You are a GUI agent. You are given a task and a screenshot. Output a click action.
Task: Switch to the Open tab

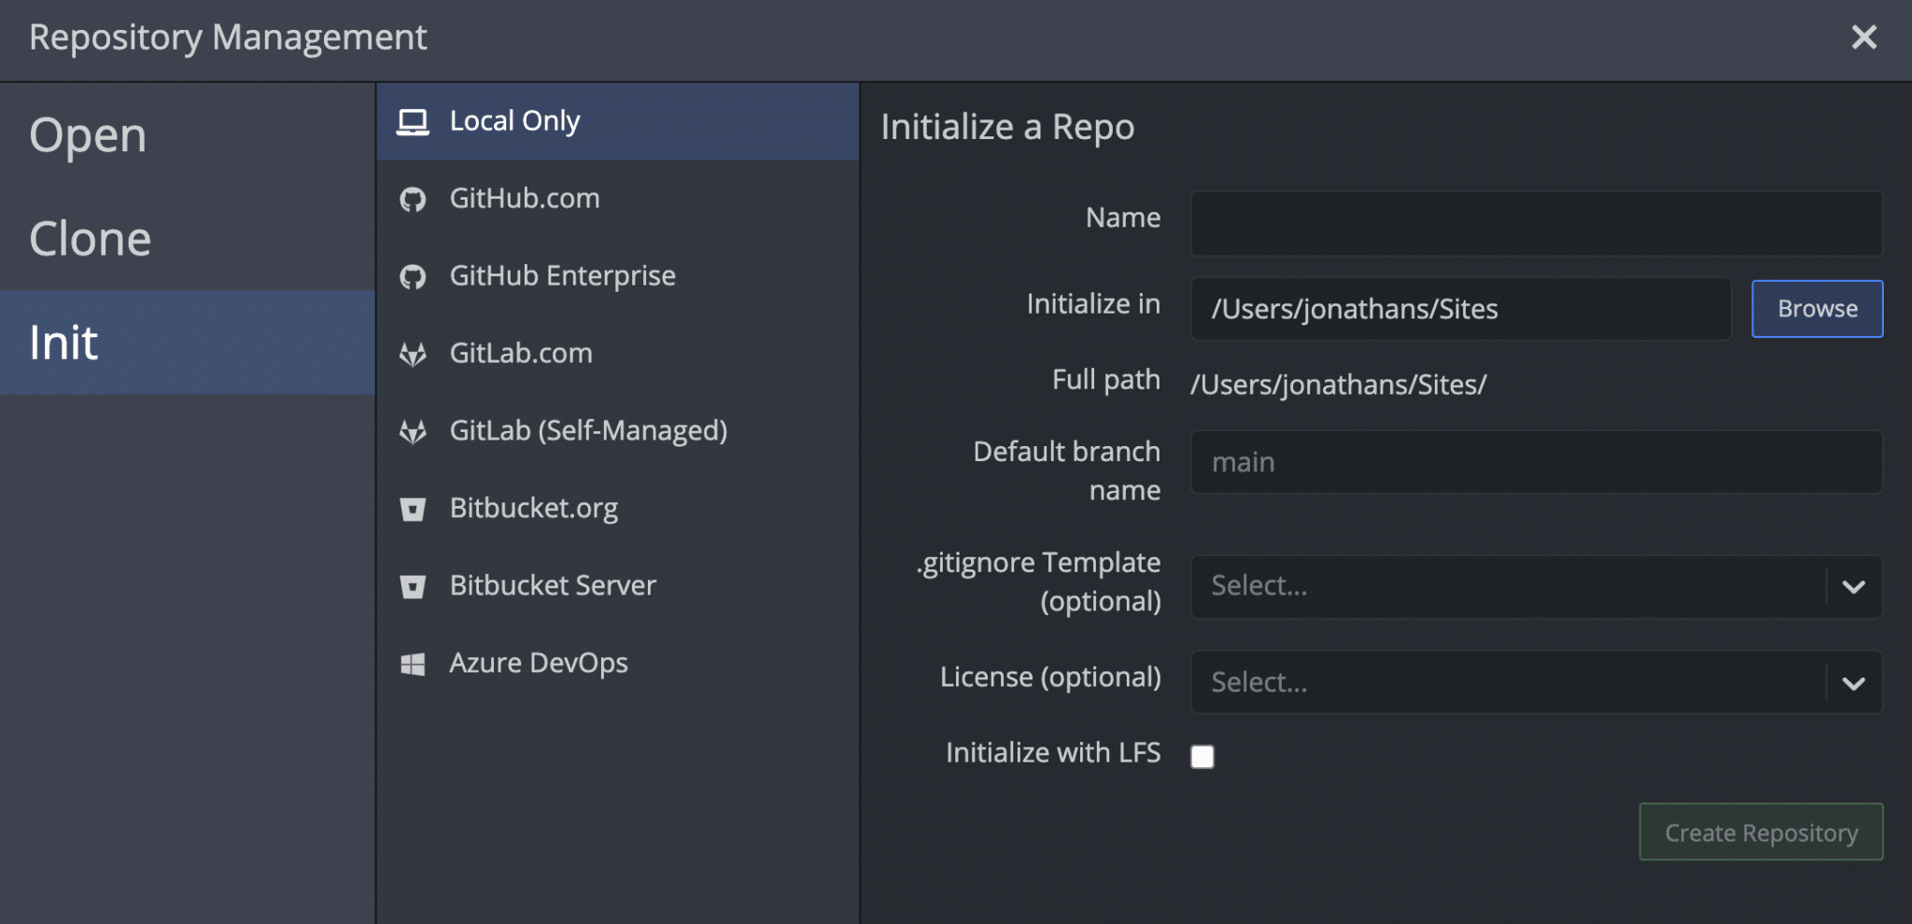pos(88,136)
